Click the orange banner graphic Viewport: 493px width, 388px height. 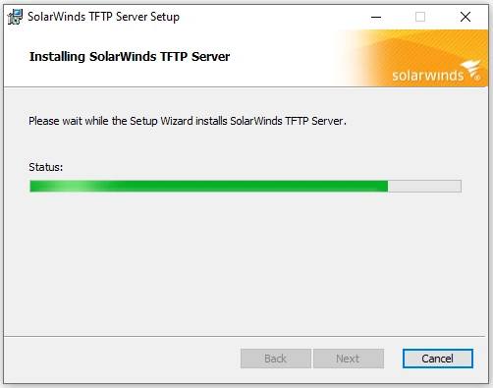412,58
